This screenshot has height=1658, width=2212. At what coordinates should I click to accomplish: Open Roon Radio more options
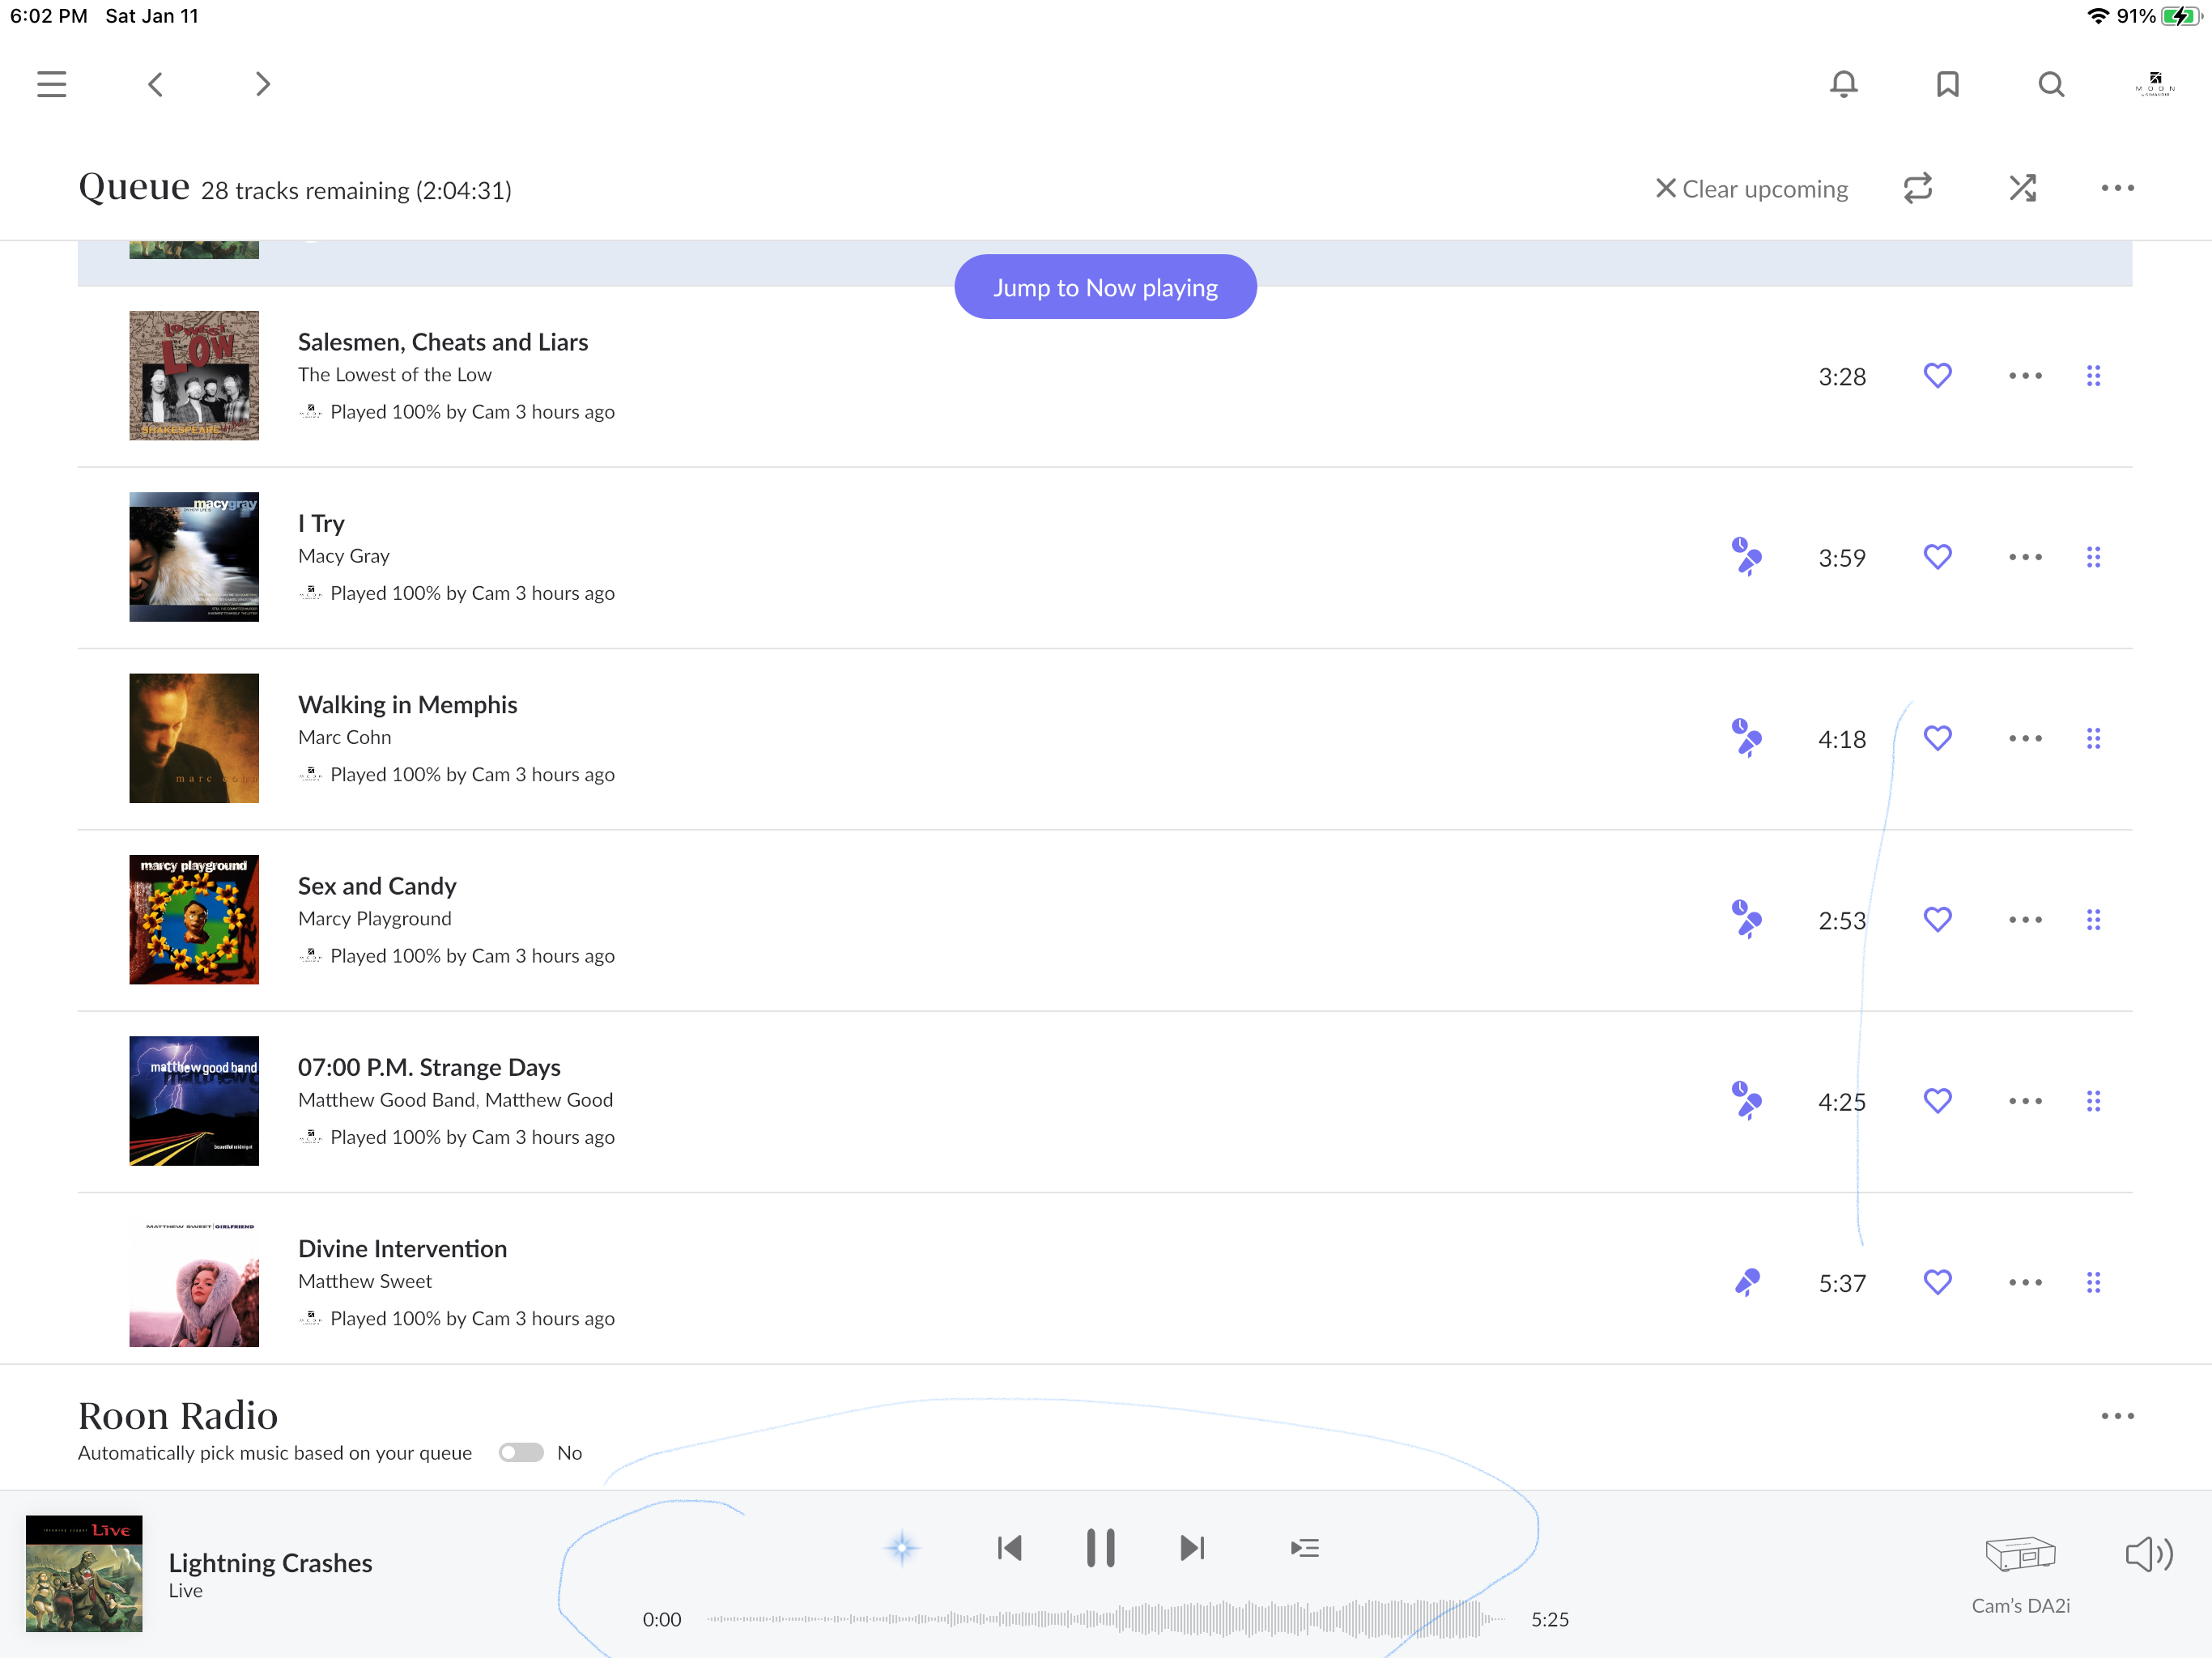click(x=2117, y=1416)
